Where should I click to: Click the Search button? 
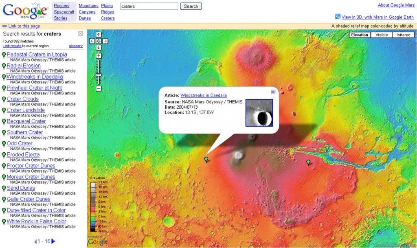pos(191,6)
